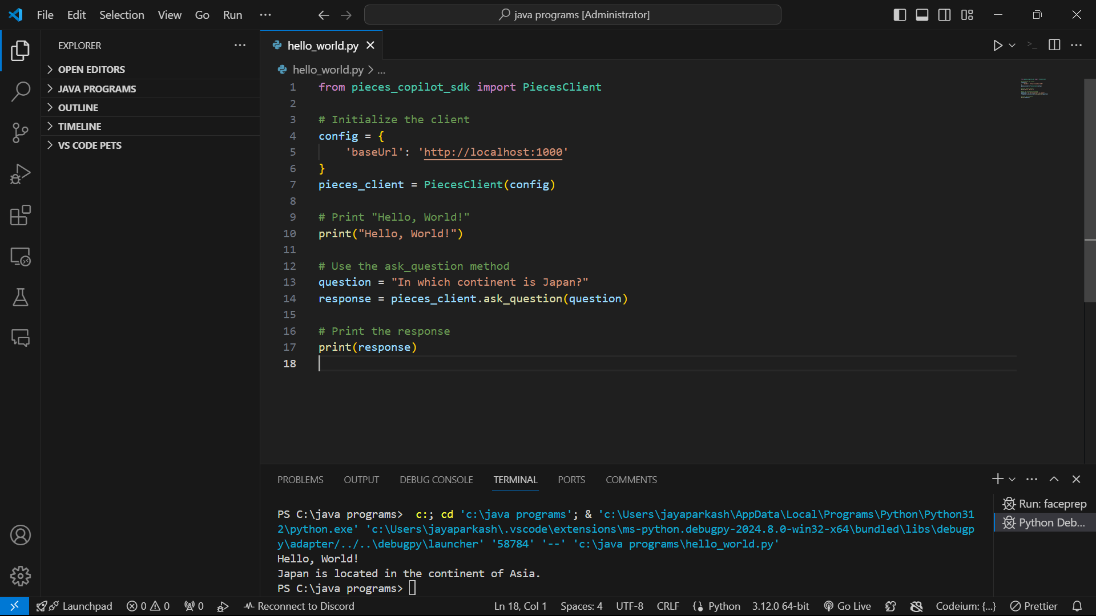Open the Extensions view
Viewport: 1096px width, 616px height.
pos(20,216)
